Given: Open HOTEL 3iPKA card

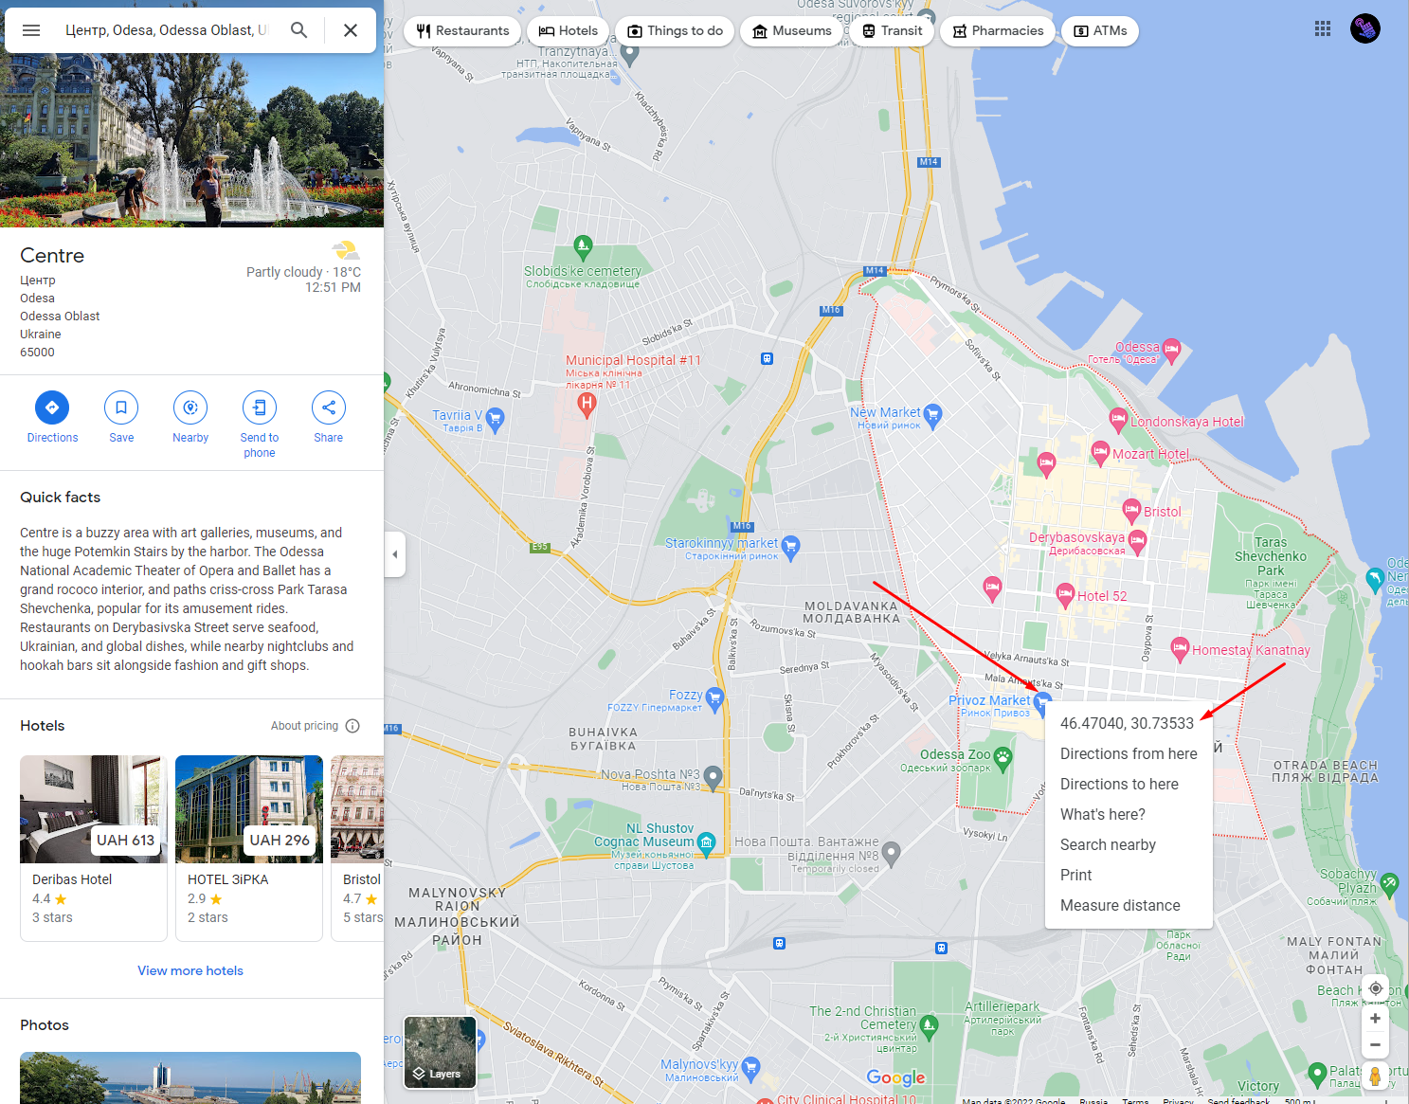Looking at the screenshot, I should tap(249, 848).
